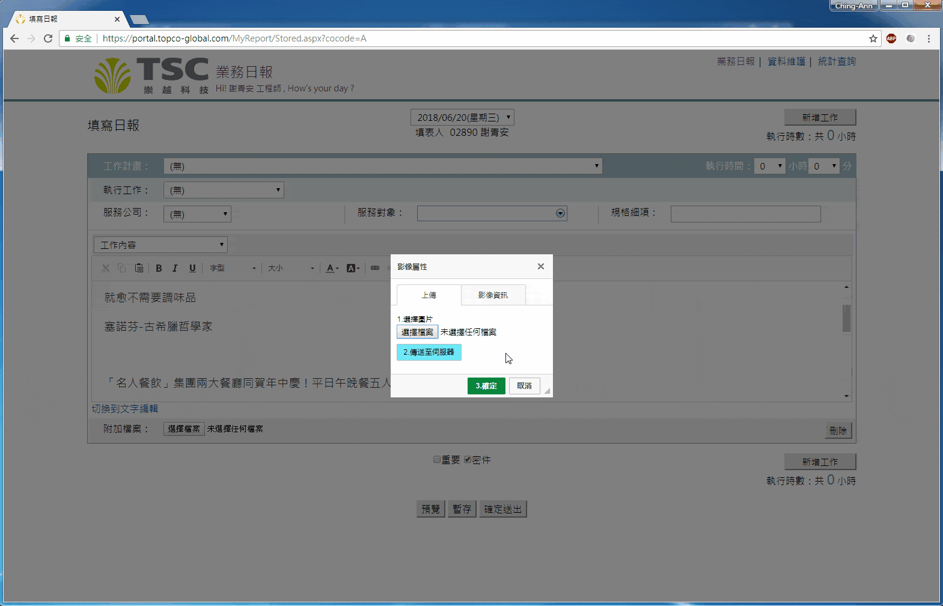Viewport: 943px width, 606px height.
Task: Close the 影像屬性 dialog with X
Action: pos(541,266)
